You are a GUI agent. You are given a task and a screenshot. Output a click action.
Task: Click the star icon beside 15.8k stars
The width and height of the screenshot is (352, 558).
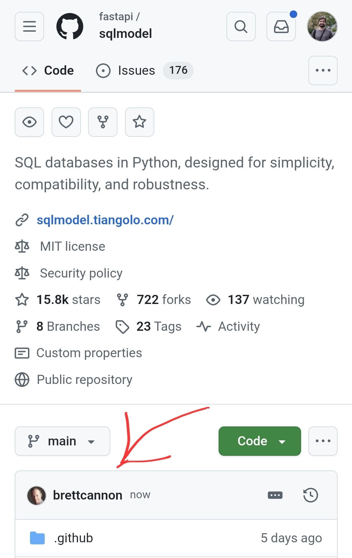[x=22, y=300]
